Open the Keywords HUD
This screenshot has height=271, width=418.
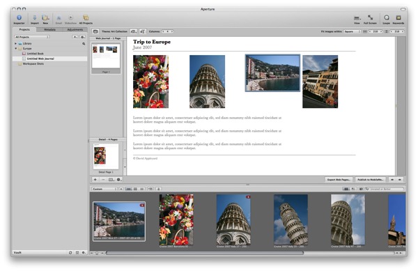click(x=398, y=20)
